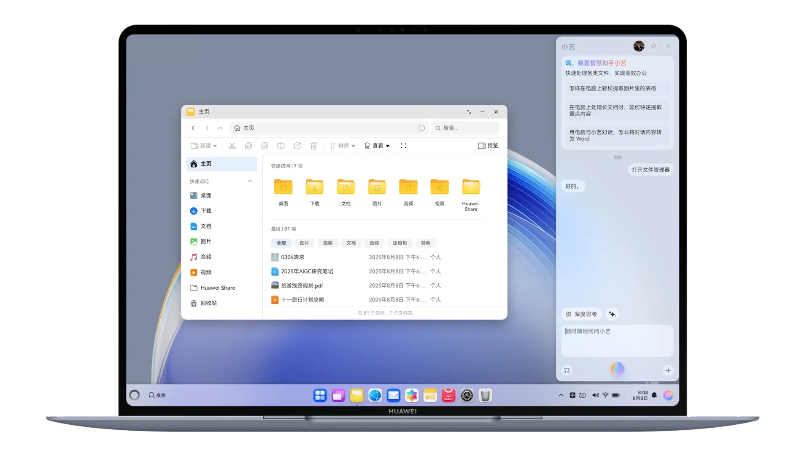Screen dimensions: 810x456
Task: Tap the 小艺 voice orb button
Action: [x=618, y=369]
